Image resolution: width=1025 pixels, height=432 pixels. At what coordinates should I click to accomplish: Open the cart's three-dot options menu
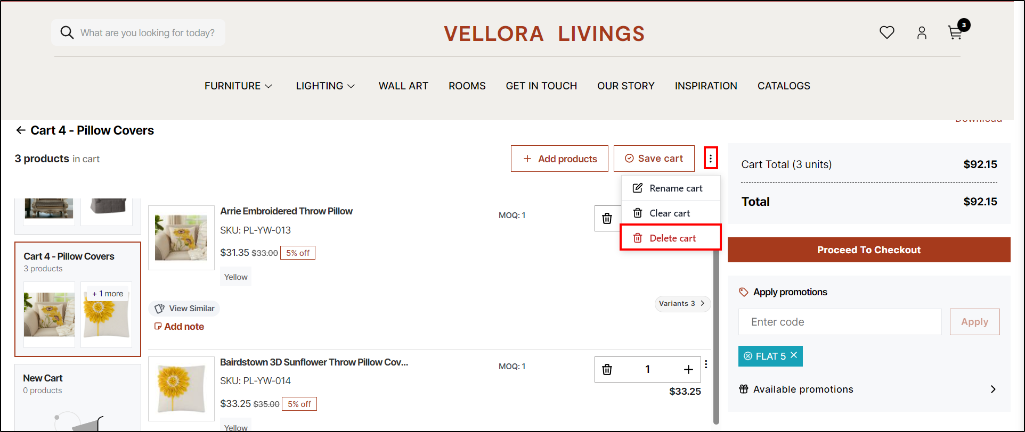tap(710, 158)
